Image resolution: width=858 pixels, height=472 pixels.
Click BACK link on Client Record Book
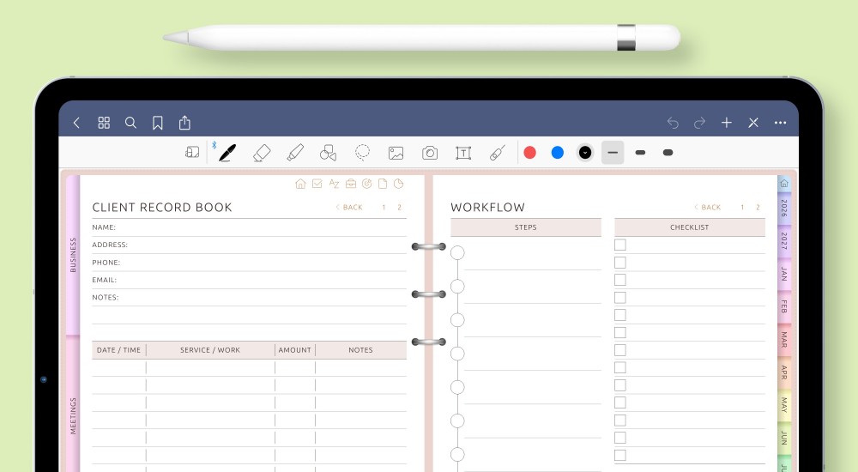click(x=349, y=208)
